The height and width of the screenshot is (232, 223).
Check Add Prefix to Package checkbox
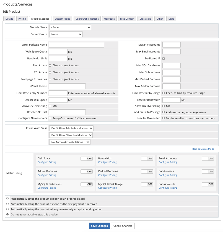tap(164, 112)
